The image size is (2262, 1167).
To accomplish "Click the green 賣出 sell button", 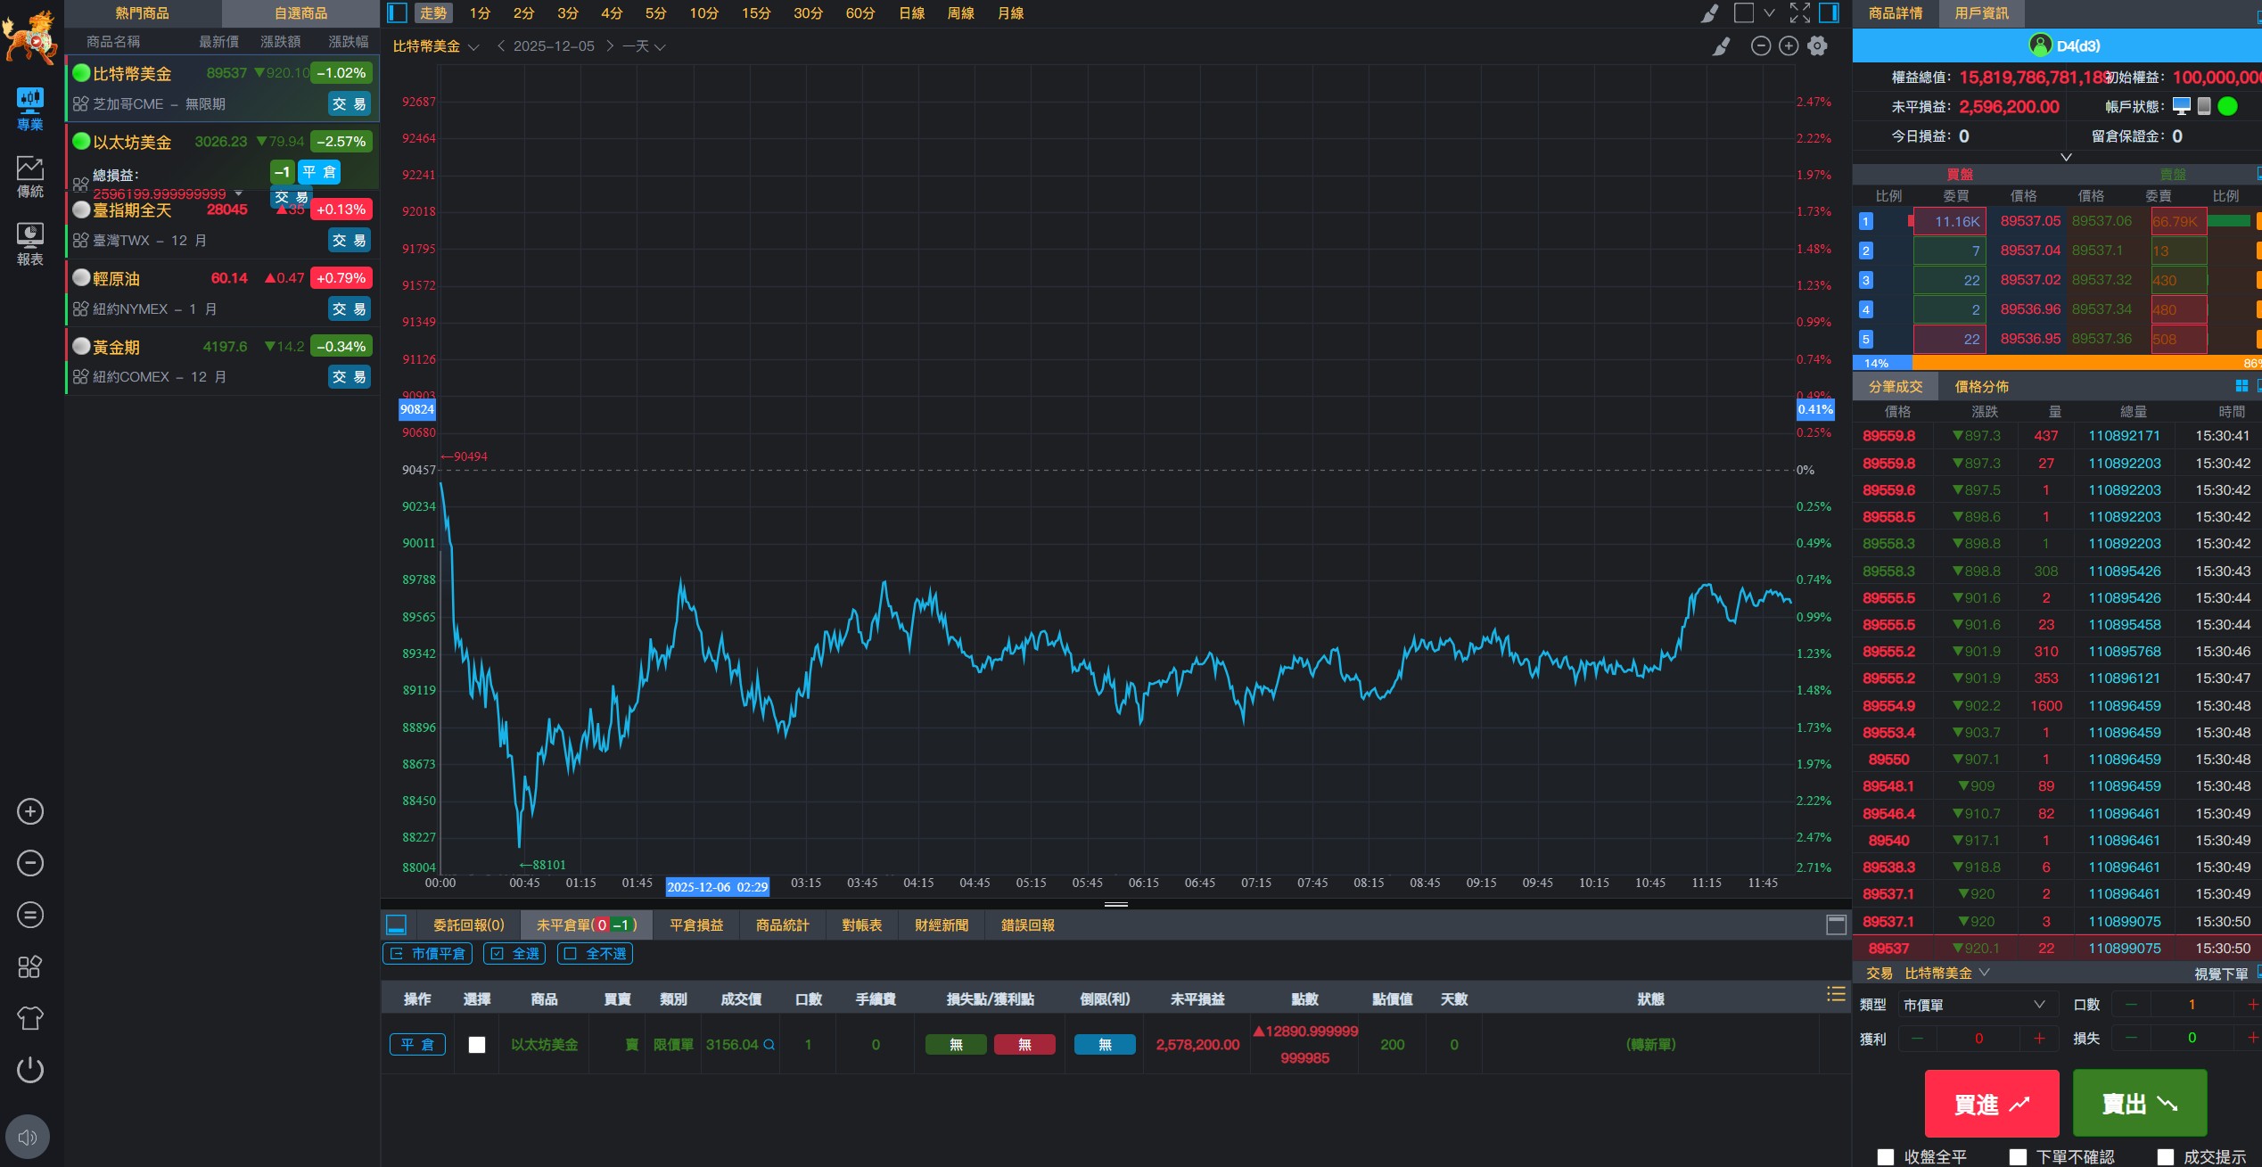I will [2139, 1104].
